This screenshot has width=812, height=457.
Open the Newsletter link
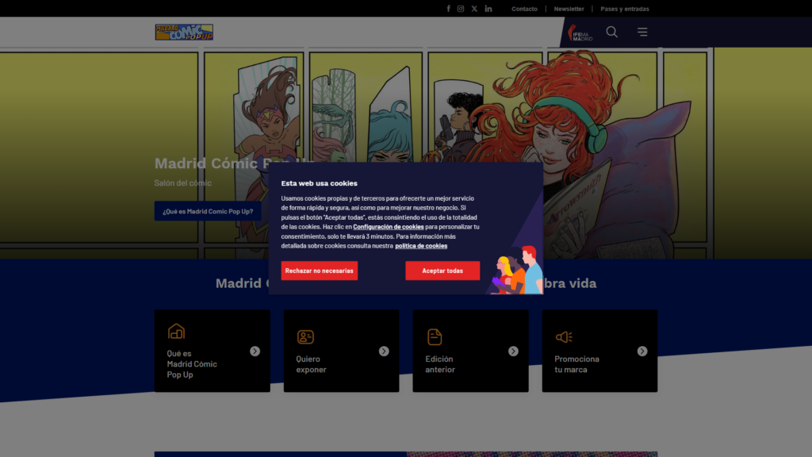pyautogui.click(x=569, y=9)
